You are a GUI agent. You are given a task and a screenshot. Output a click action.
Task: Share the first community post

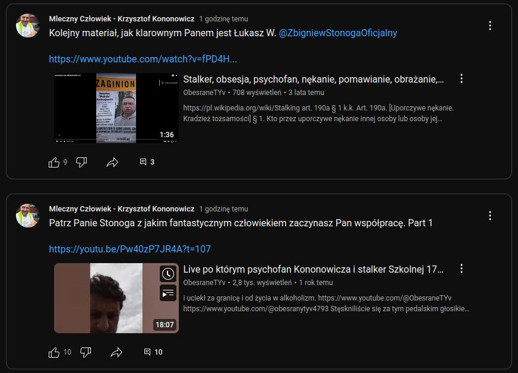[x=112, y=162]
